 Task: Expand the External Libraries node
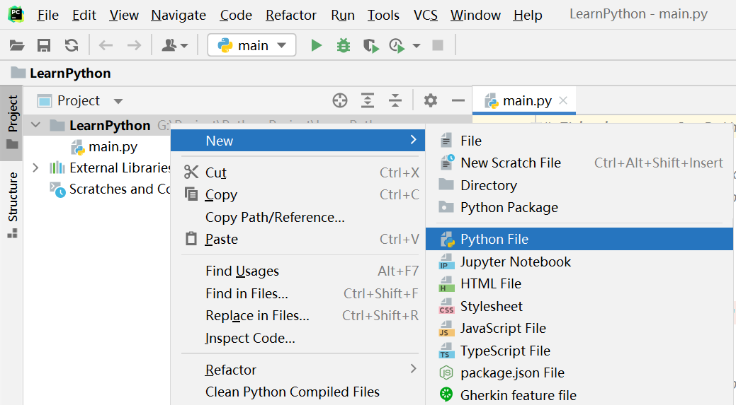[x=35, y=168]
